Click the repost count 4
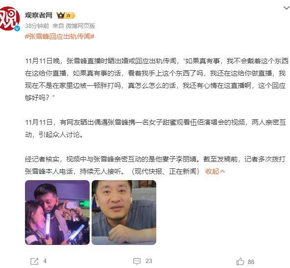 coord(45,261)
